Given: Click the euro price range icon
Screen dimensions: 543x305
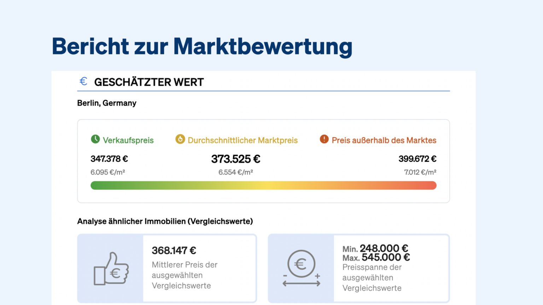Looking at the screenshot, I should click(302, 268).
